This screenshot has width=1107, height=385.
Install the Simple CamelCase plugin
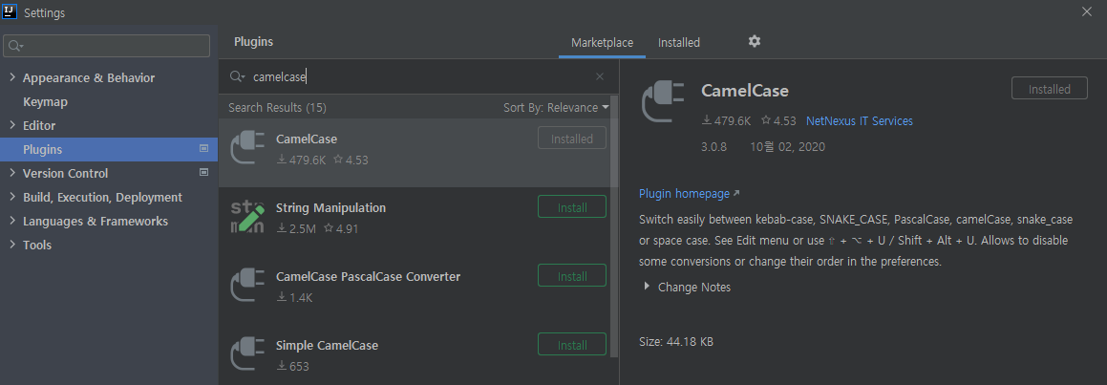coord(572,345)
